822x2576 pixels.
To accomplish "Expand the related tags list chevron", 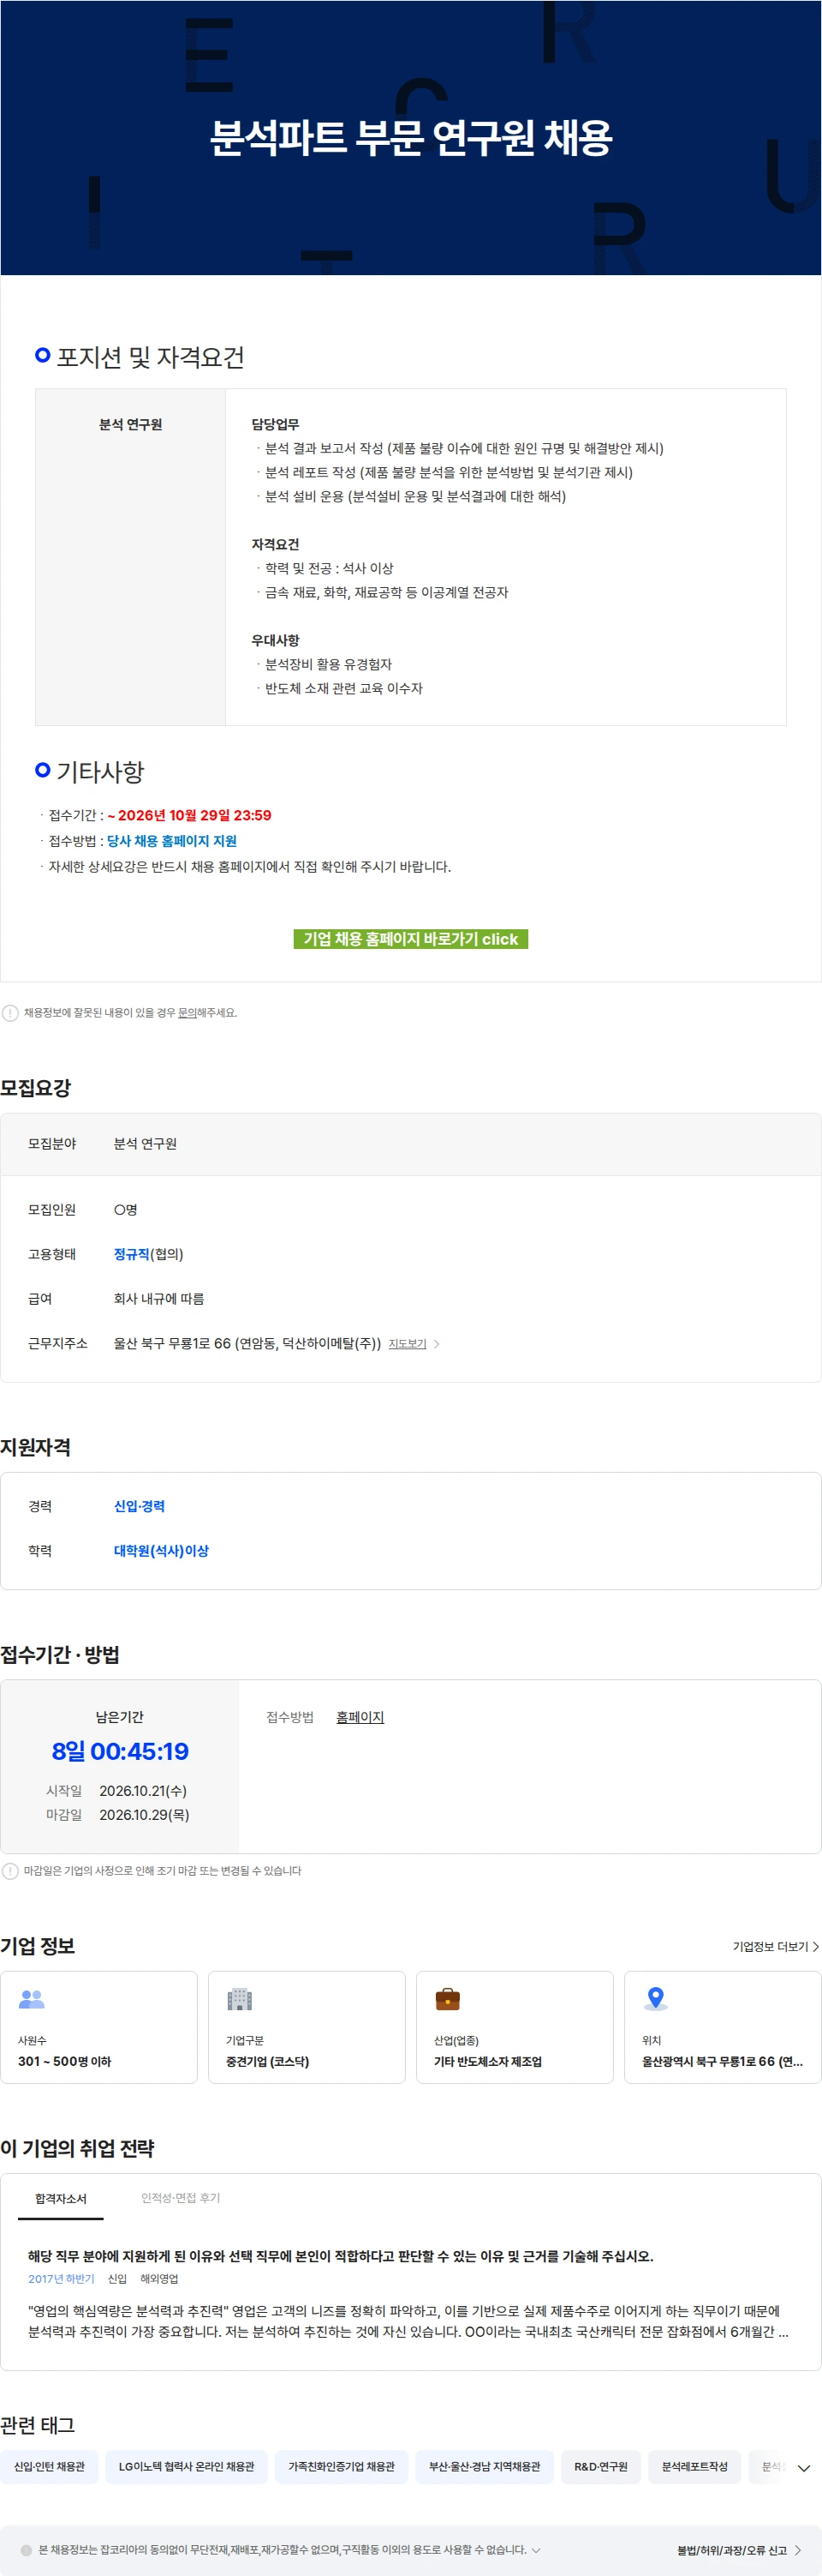I will coord(804,2467).
